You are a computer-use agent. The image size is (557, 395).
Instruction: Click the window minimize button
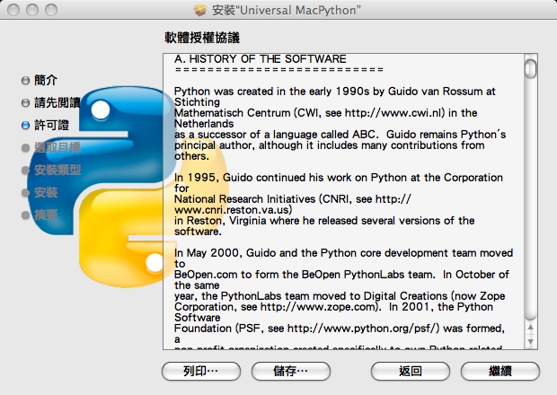(x=32, y=10)
